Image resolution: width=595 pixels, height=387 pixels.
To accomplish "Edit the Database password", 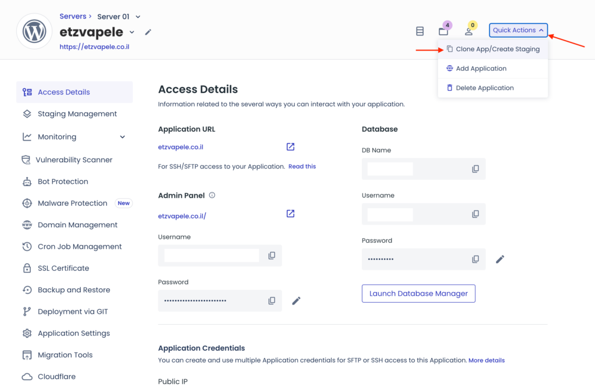I will 500,259.
